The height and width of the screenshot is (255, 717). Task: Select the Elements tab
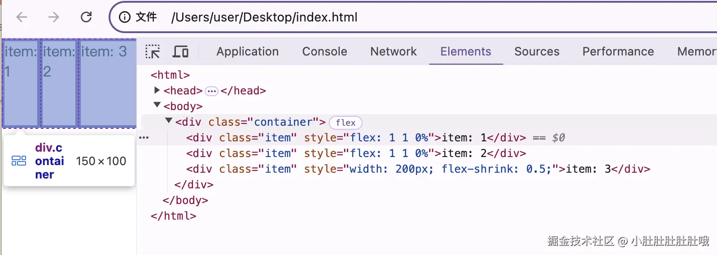click(466, 51)
